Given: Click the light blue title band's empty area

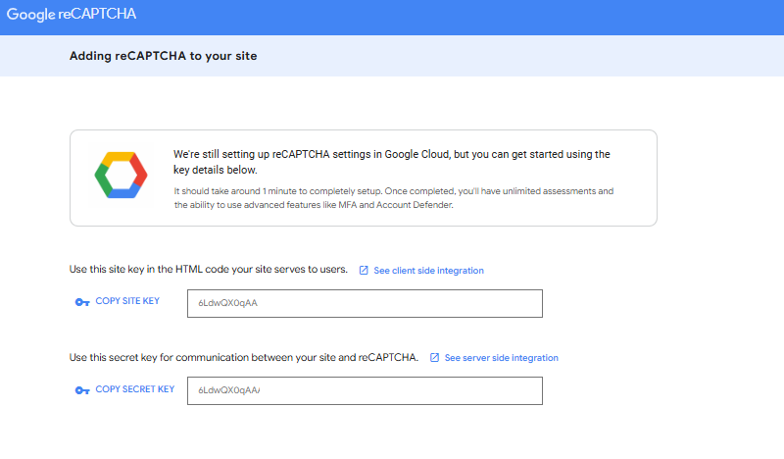Looking at the screenshot, I should tap(539, 56).
